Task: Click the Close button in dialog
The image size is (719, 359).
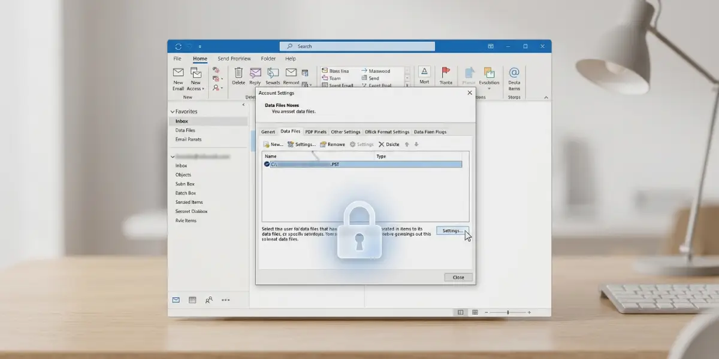Action: (x=458, y=277)
